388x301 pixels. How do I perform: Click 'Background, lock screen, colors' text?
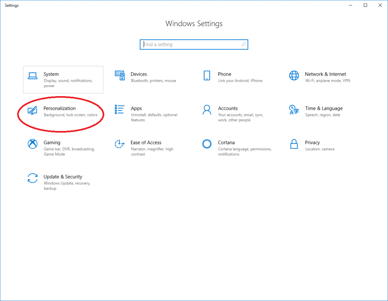pyautogui.click(x=70, y=115)
